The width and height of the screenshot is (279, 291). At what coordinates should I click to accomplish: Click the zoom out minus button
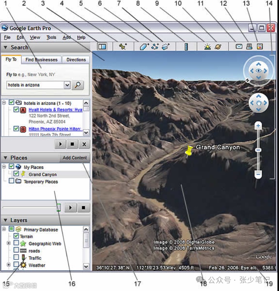258,174
